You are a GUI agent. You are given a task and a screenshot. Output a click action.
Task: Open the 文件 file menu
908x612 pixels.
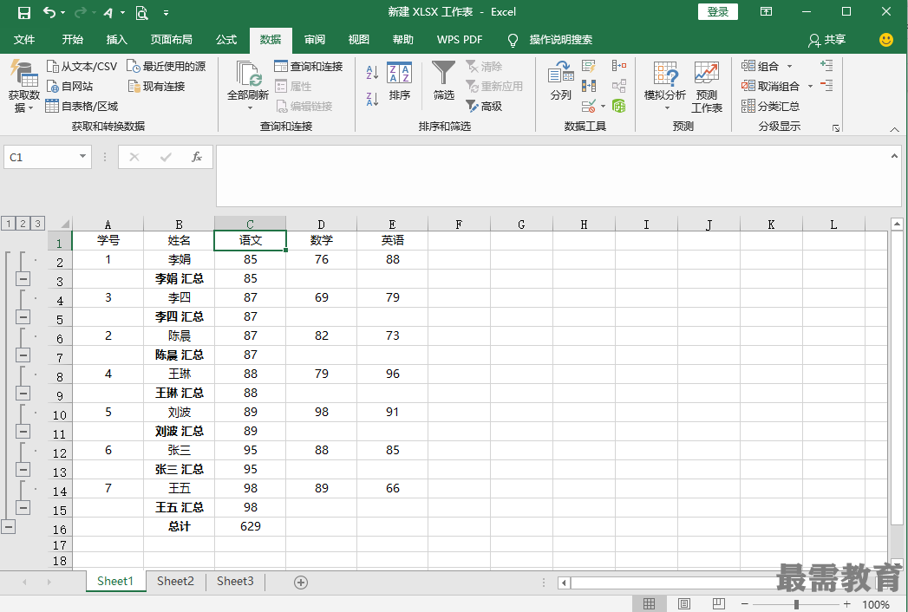[x=24, y=39]
